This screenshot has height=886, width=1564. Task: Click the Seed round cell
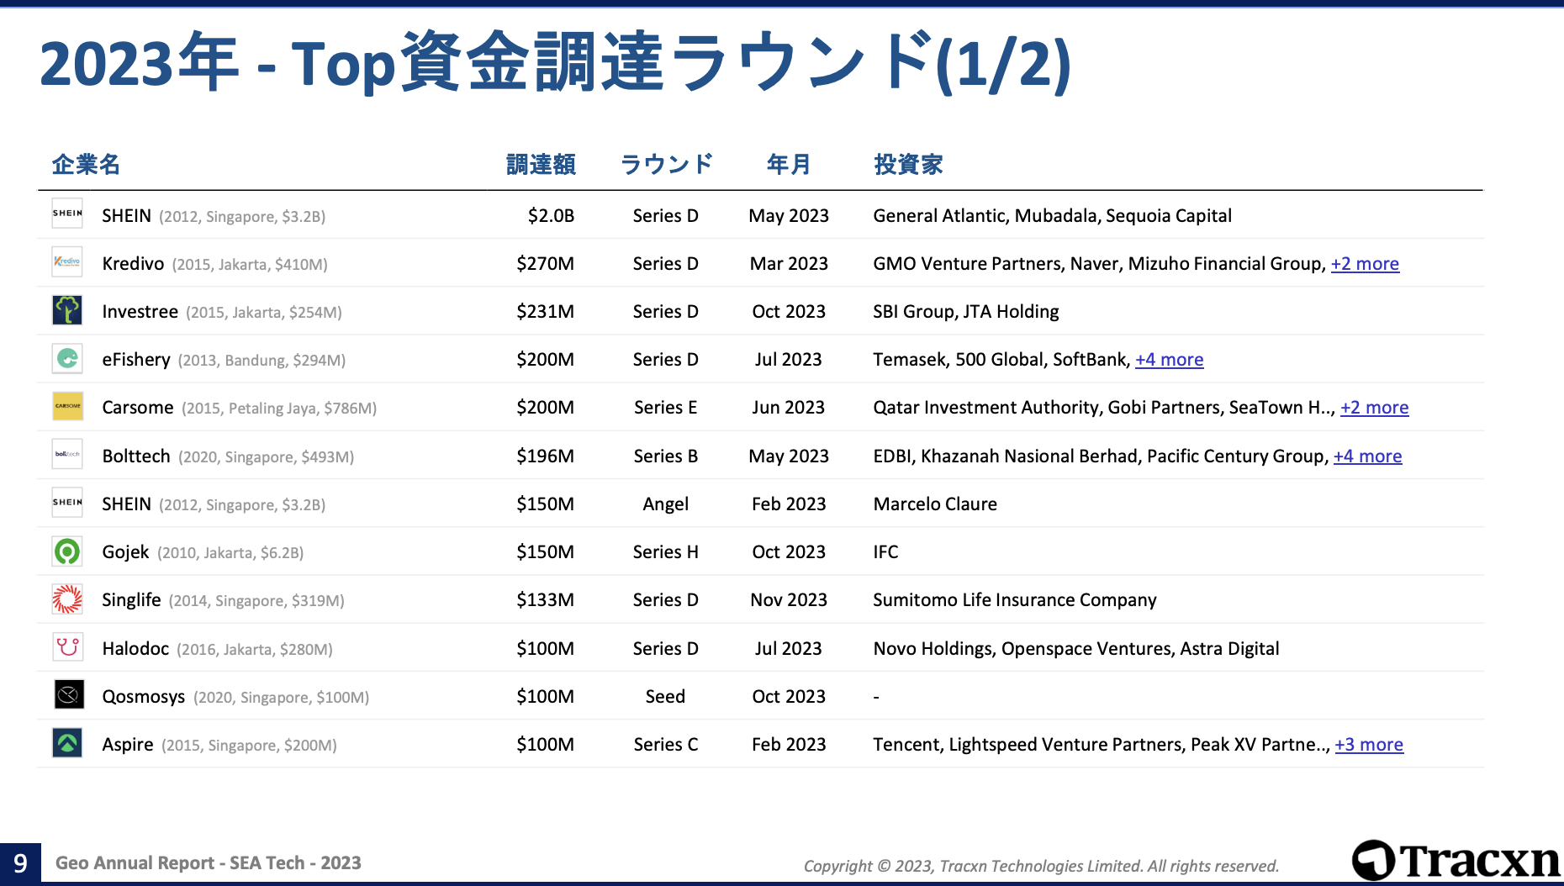pos(665,697)
